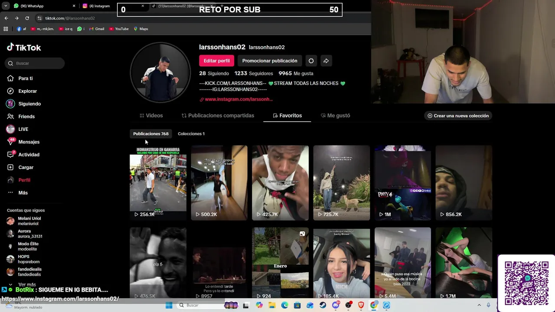Reload the page in browser

click(x=27, y=18)
